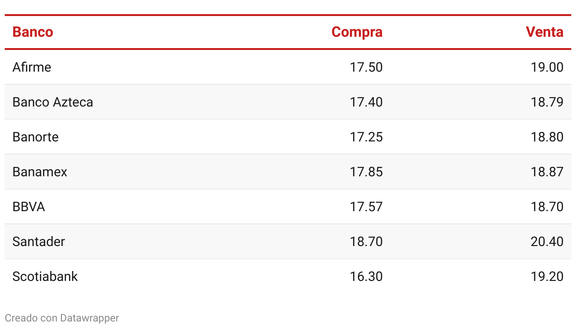Screen dimensions: 576x329
Task: Click Banorte's compra value 17.25
Action: 366,137
